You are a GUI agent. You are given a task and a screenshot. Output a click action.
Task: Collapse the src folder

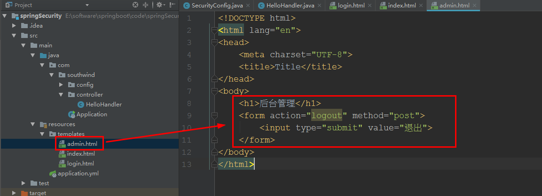tap(14, 36)
